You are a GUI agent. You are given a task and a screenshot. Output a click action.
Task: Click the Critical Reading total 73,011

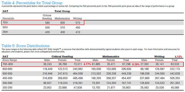point(78,64)
